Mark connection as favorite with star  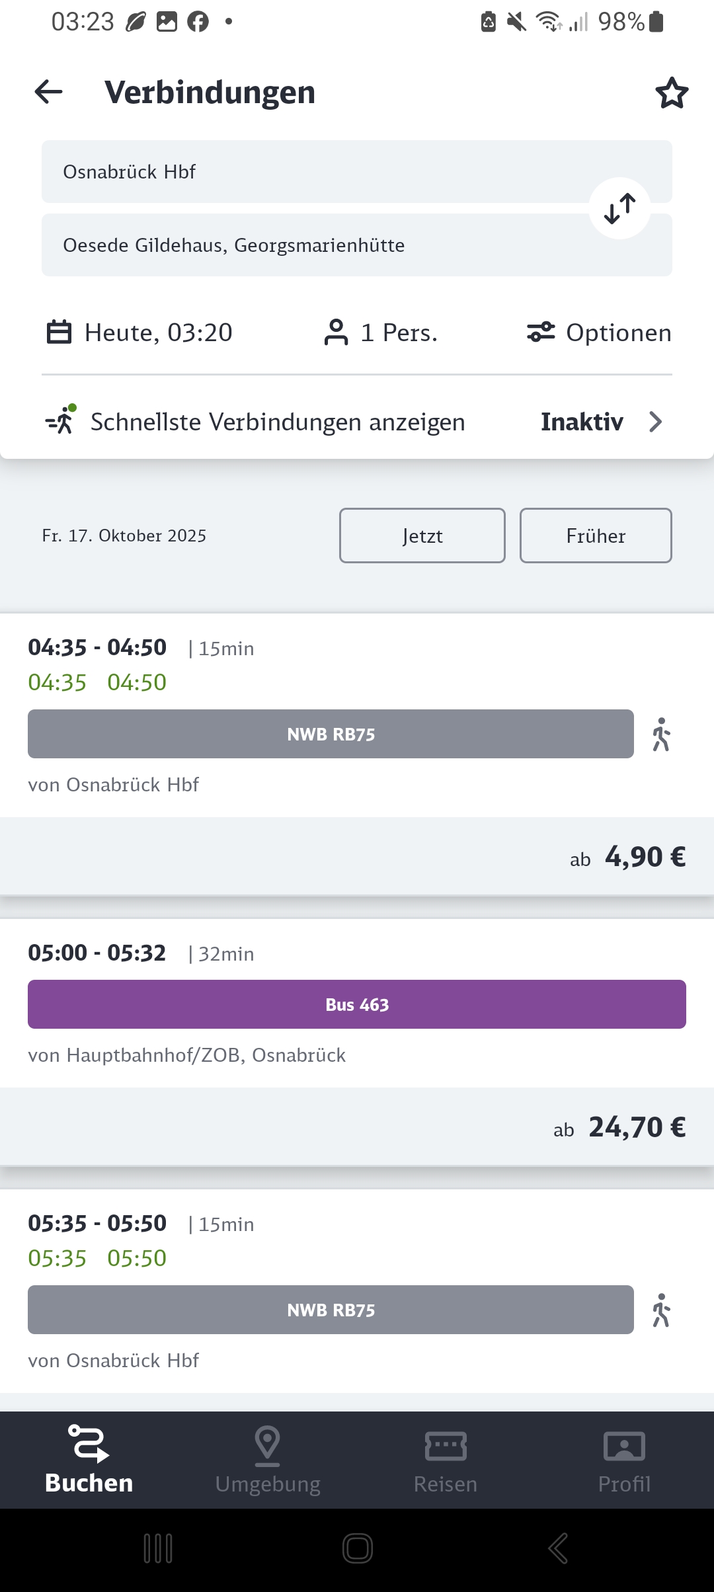click(672, 93)
